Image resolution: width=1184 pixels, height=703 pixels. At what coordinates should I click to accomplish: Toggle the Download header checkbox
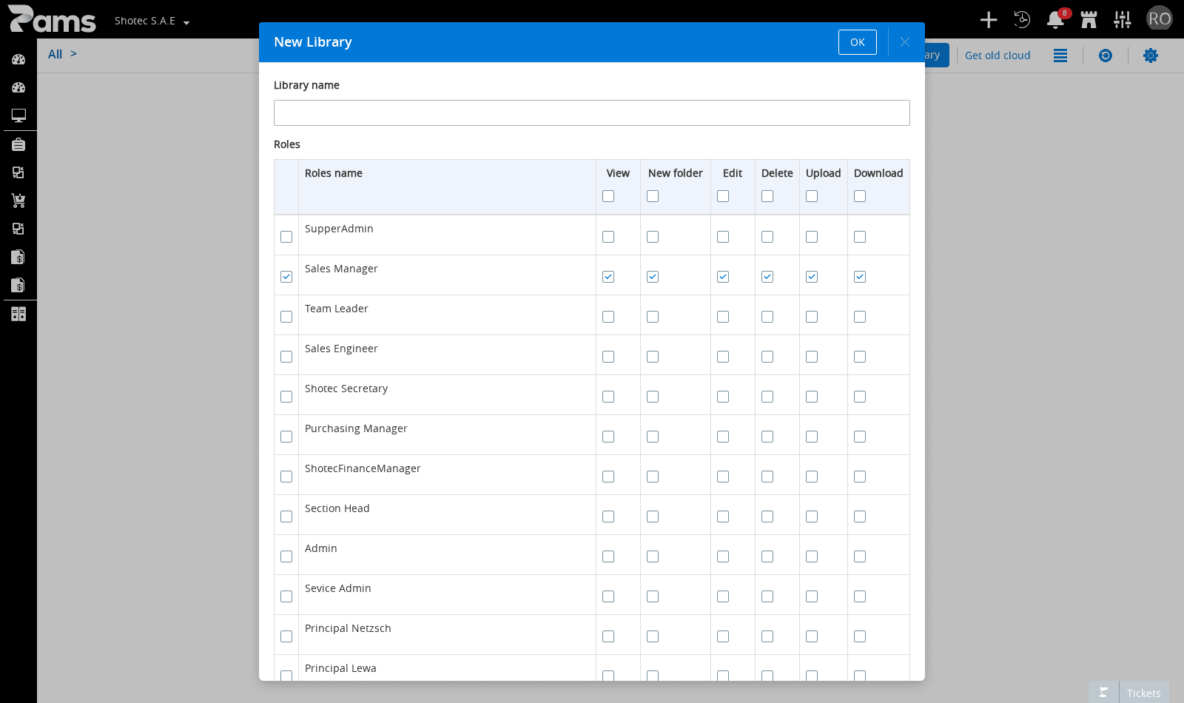click(860, 196)
